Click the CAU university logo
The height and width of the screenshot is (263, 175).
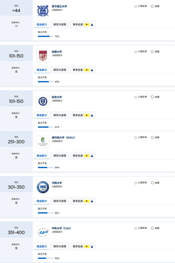pyautogui.click(x=43, y=233)
